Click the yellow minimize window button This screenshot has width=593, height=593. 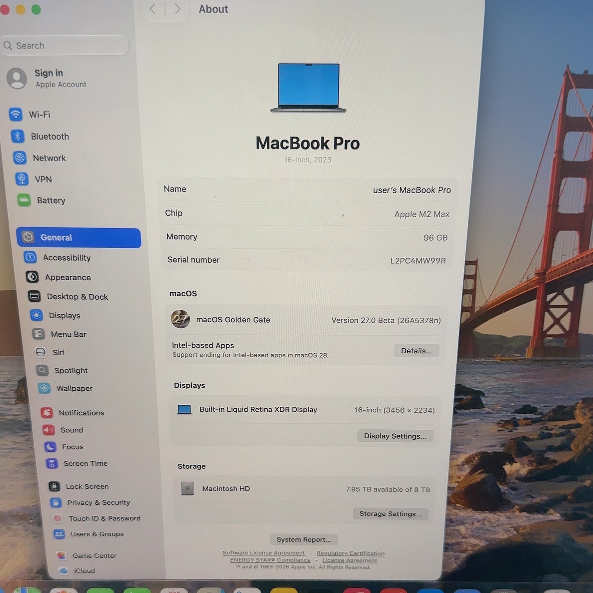pos(21,9)
